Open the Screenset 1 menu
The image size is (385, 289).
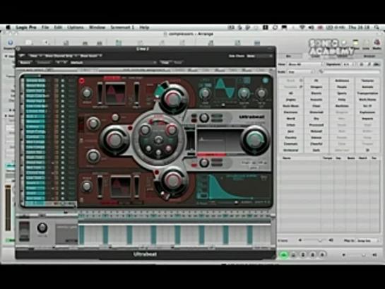[x=122, y=28]
